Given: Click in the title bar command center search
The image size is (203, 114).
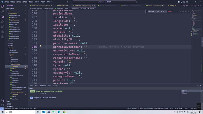Looking at the screenshot, I should (x=105, y=2).
